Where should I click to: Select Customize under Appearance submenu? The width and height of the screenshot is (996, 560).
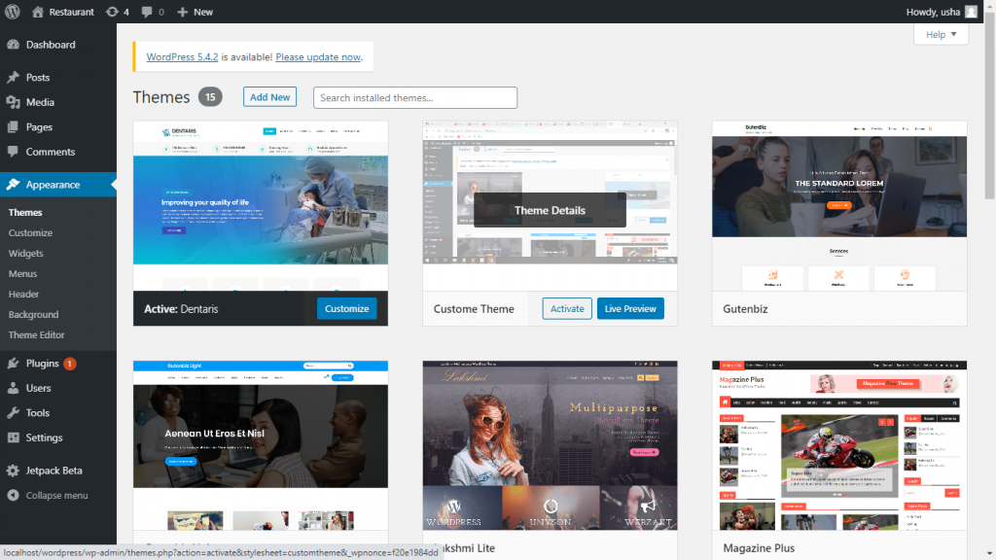[30, 233]
